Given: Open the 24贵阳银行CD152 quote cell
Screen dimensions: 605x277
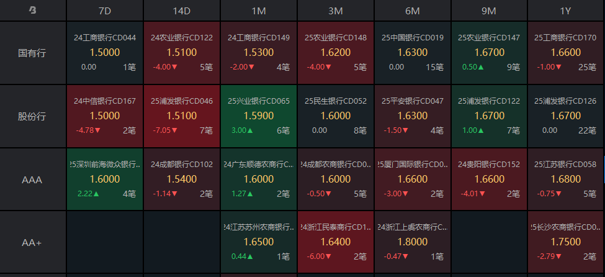Looking at the screenshot, I should tap(490, 179).
